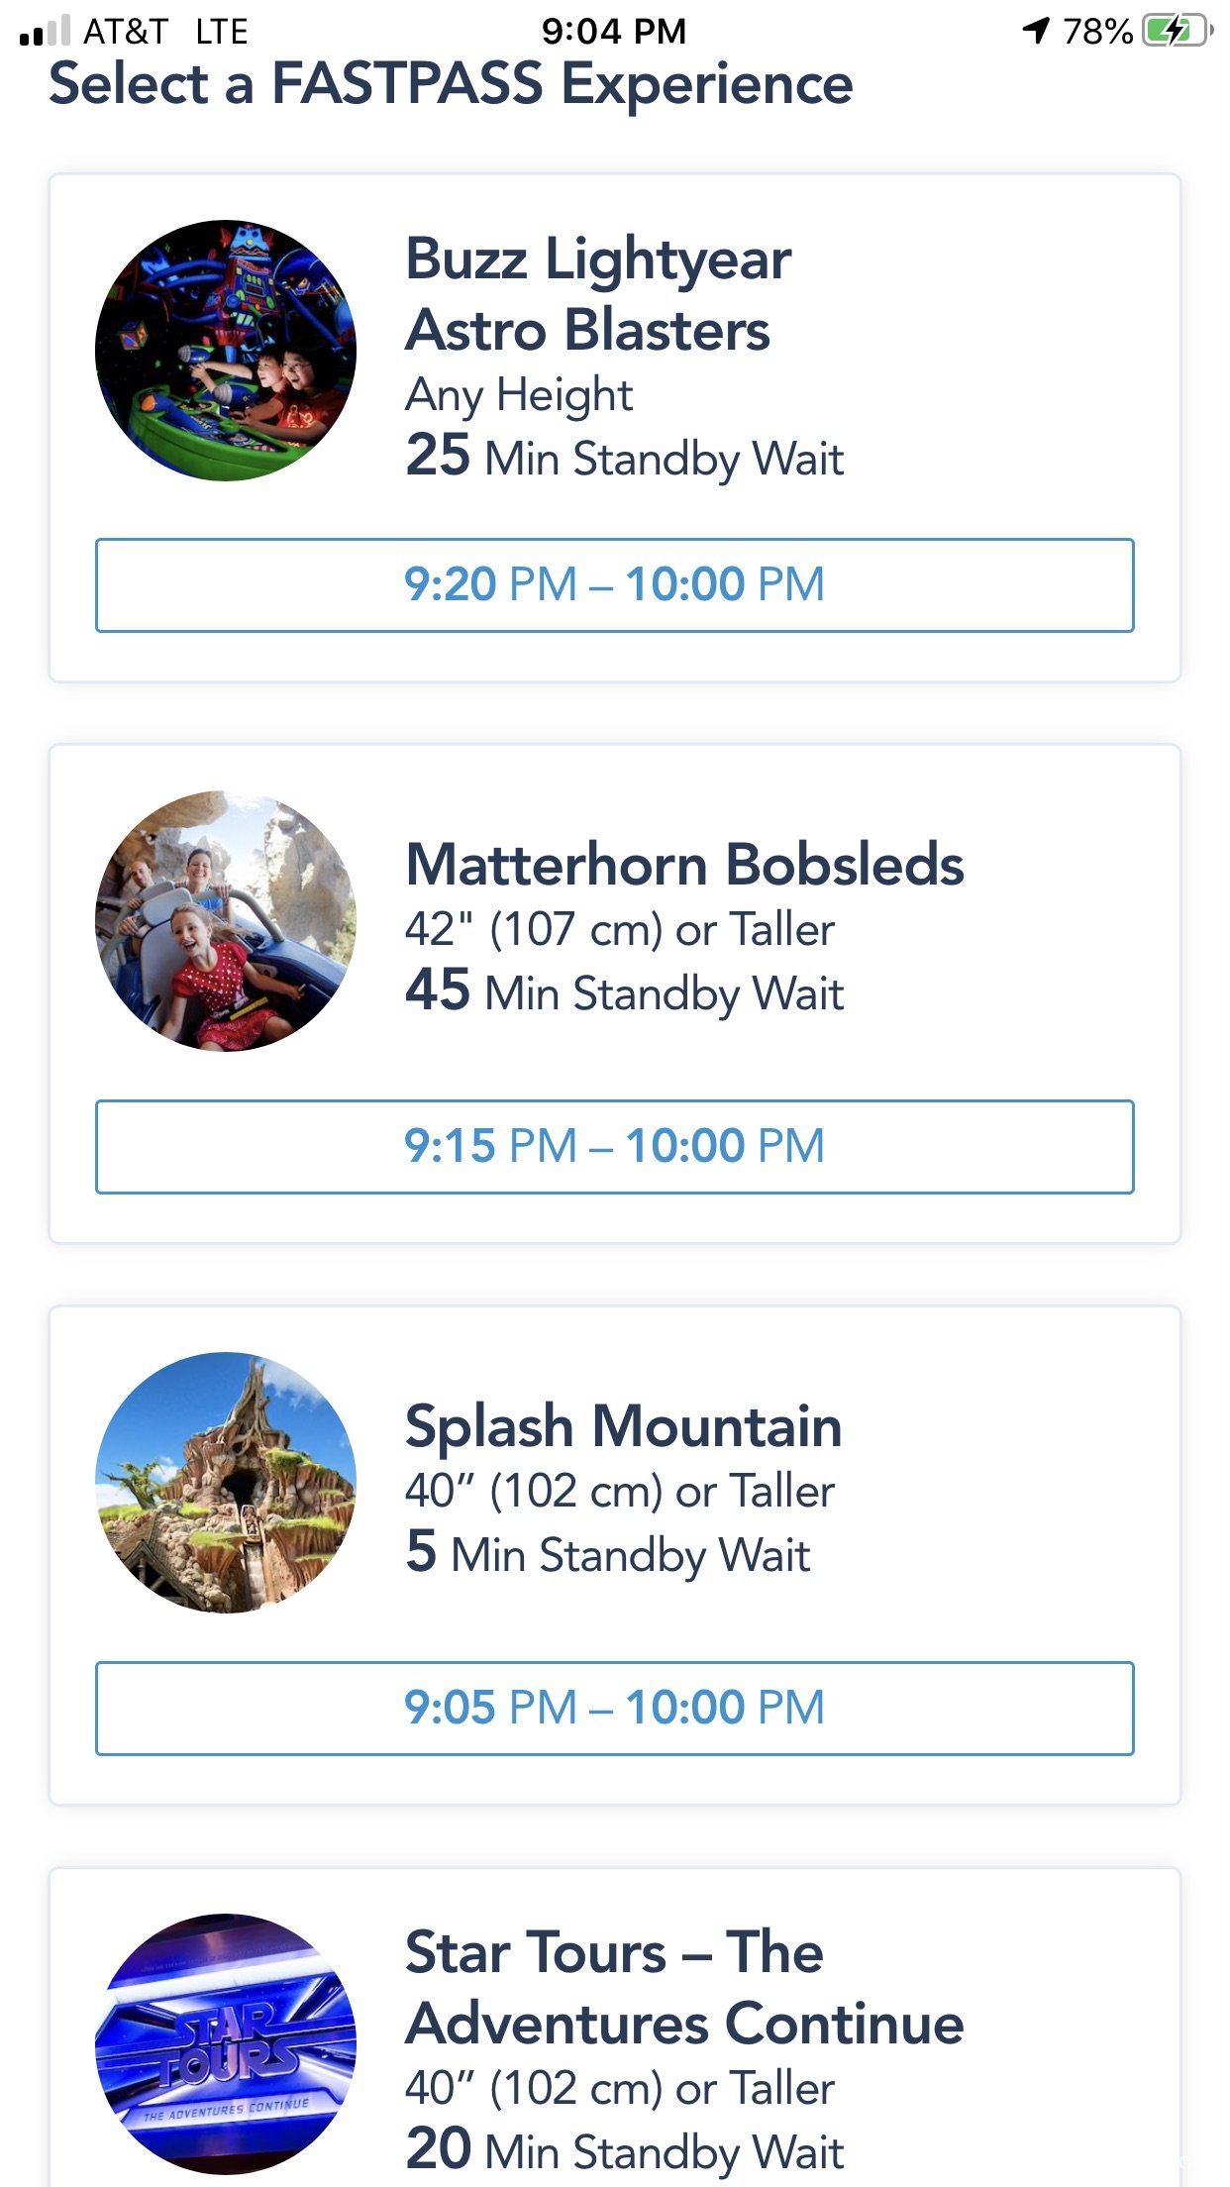1230x2187 pixels.
Task: Tap the cellular signal strength bars
Action: (x=46, y=31)
